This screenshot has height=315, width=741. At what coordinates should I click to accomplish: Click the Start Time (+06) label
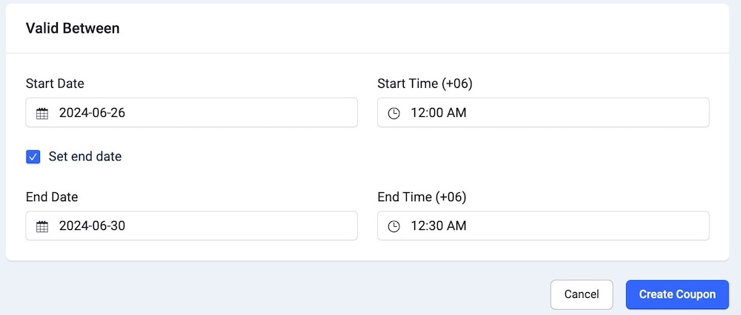tap(425, 84)
